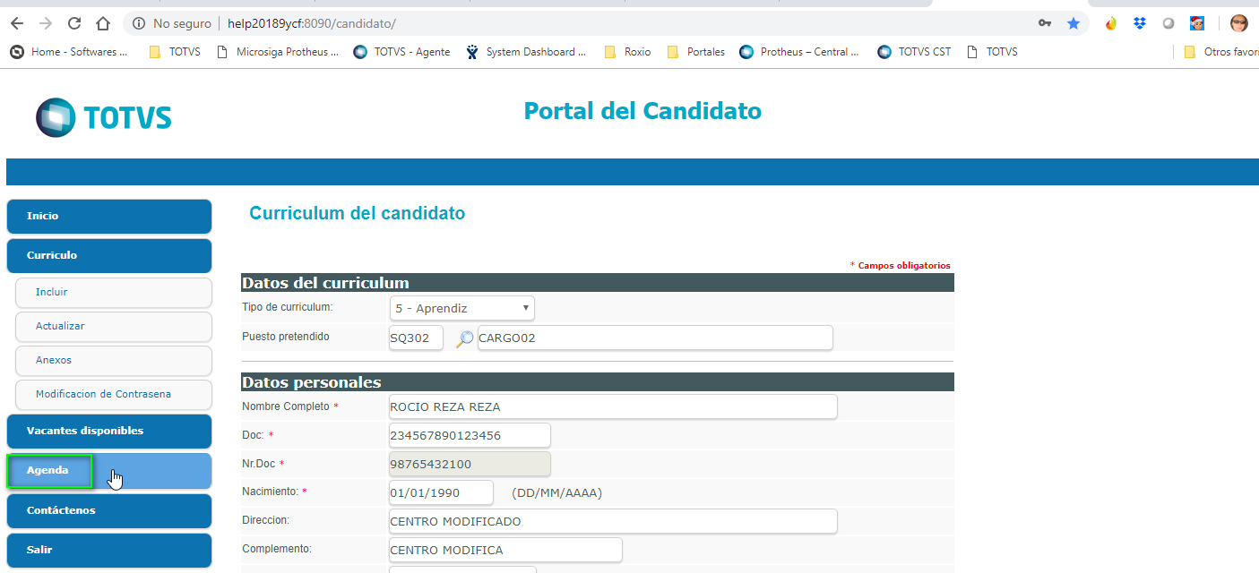1259x573 pixels.
Task: Open Modificacion de Contrasena option
Action: click(x=113, y=394)
